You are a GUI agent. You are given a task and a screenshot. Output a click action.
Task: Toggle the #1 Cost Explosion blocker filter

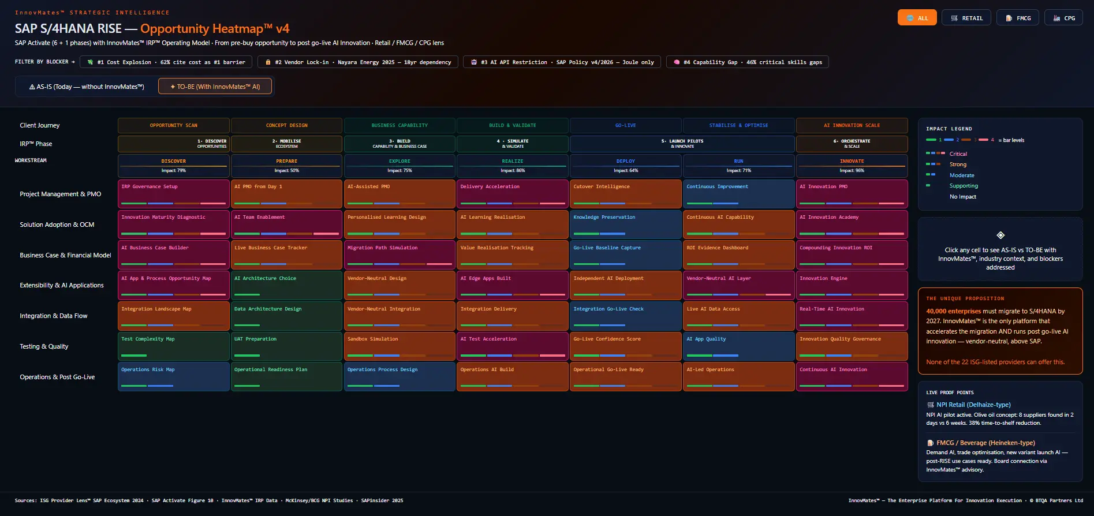(166, 62)
